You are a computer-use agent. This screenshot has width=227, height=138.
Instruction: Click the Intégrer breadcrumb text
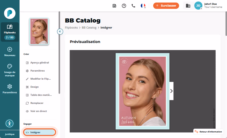coord(106,28)
